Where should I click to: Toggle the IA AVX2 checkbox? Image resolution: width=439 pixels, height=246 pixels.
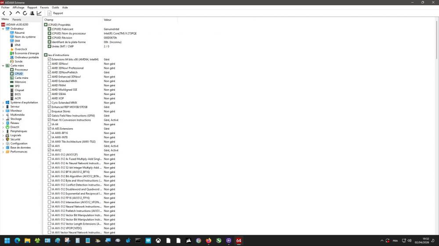coord(49,150)
